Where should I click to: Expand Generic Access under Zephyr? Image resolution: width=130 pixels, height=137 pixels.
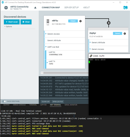coord(90,49)
